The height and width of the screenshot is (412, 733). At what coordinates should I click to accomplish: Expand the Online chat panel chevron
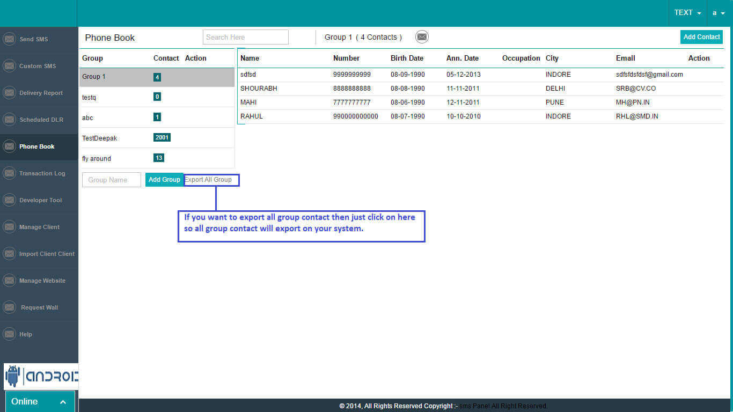point(63,402)
